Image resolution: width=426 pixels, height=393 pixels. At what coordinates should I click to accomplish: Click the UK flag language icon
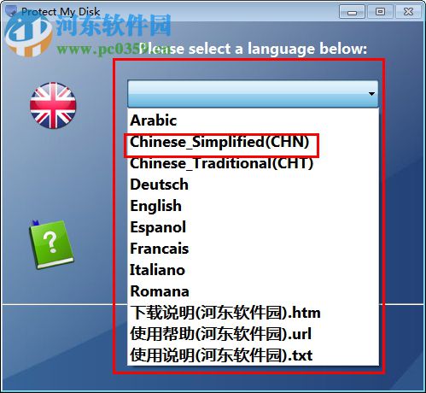(x=53, y=105)
